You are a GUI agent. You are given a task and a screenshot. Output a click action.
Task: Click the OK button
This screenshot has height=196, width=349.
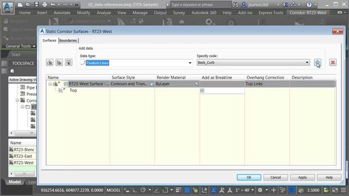pos(249,177)
